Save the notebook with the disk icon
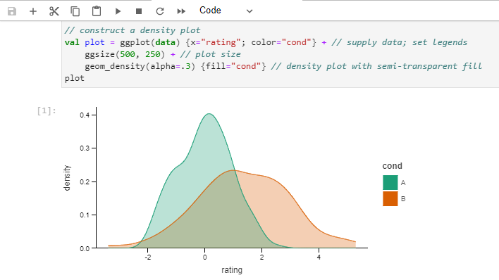The width and height of the screenshot is (499, 280). pyautogui.click(x=12, y=11)
